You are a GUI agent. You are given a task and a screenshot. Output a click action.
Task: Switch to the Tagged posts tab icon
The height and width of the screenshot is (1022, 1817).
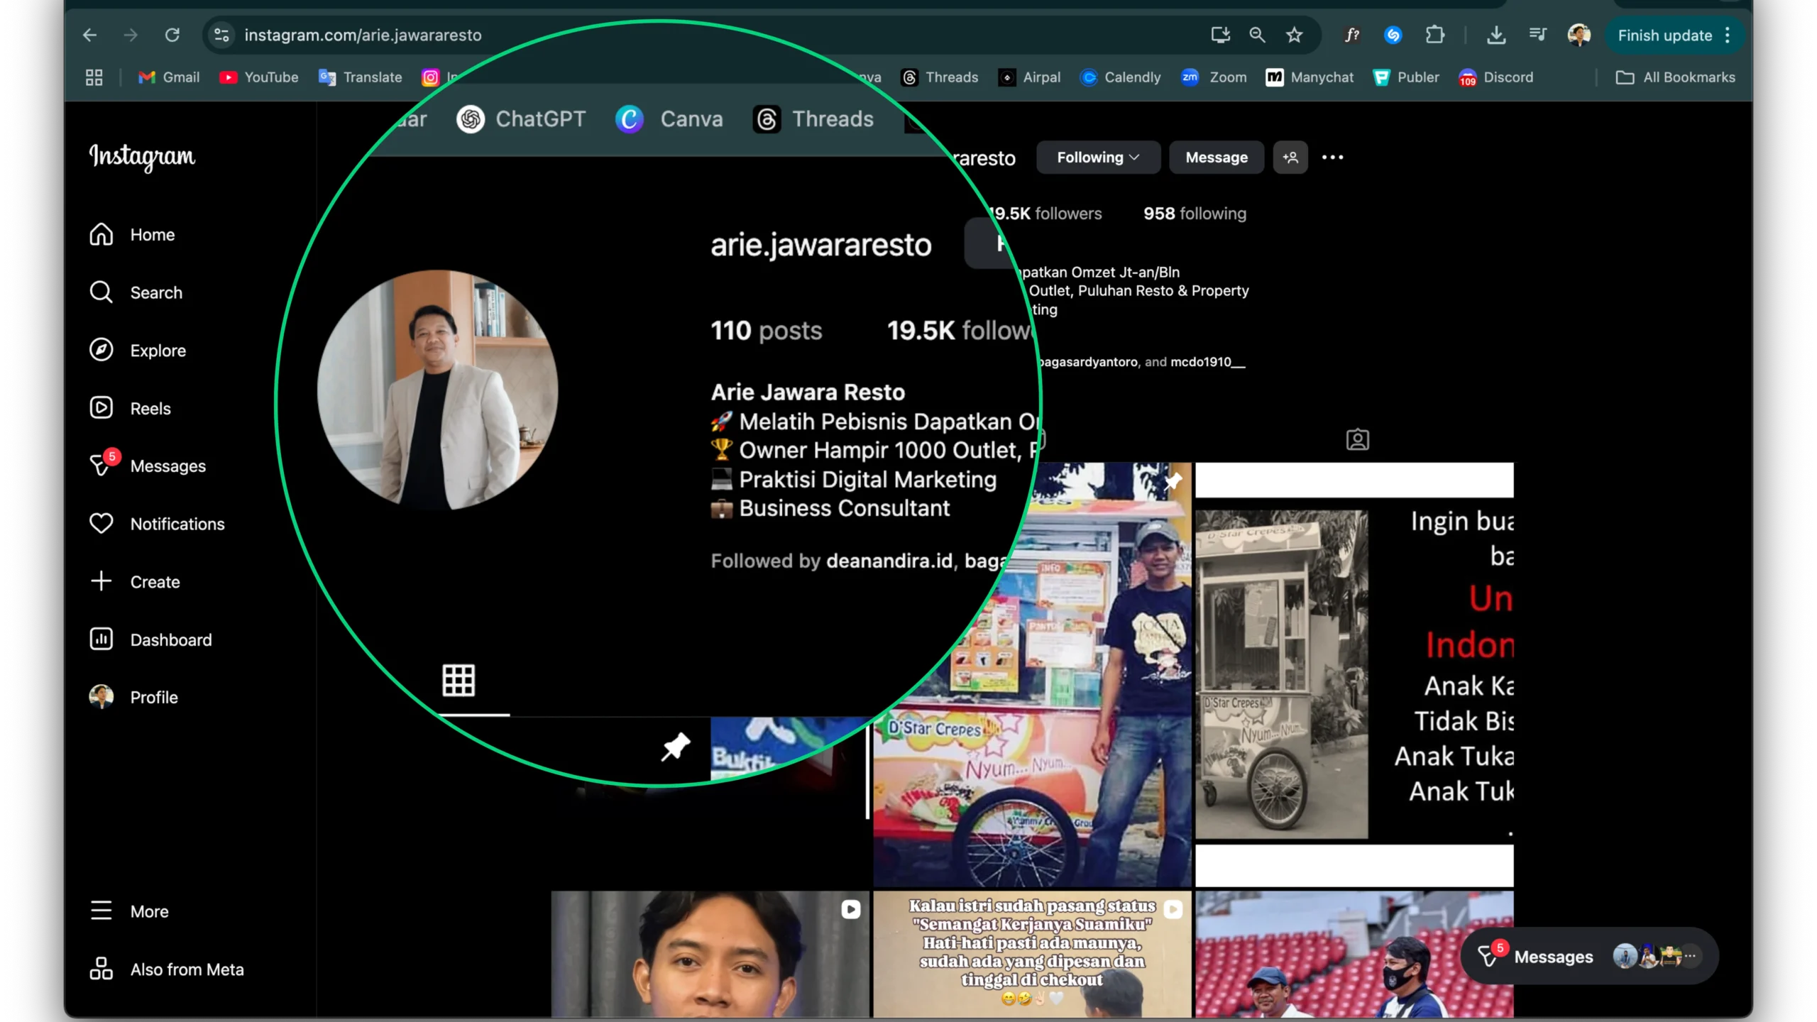point(1357,440)
